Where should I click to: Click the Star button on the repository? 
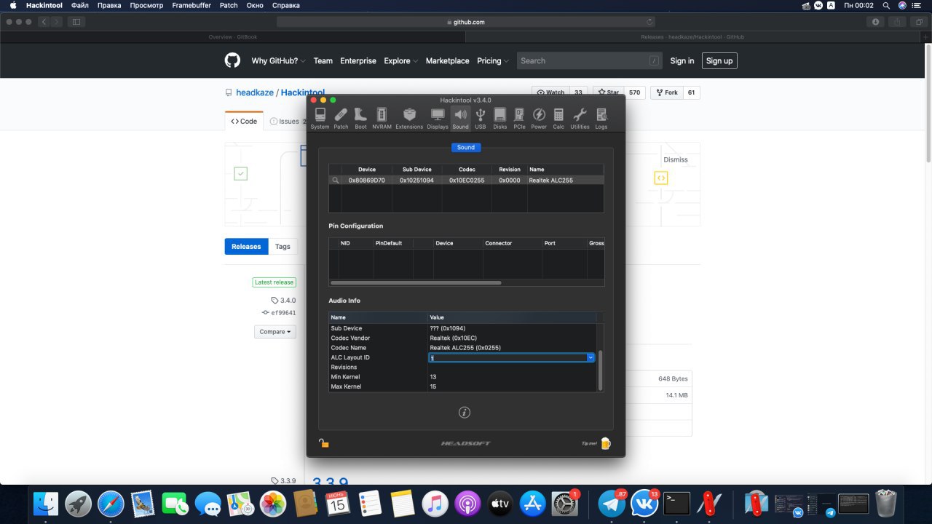609,92
